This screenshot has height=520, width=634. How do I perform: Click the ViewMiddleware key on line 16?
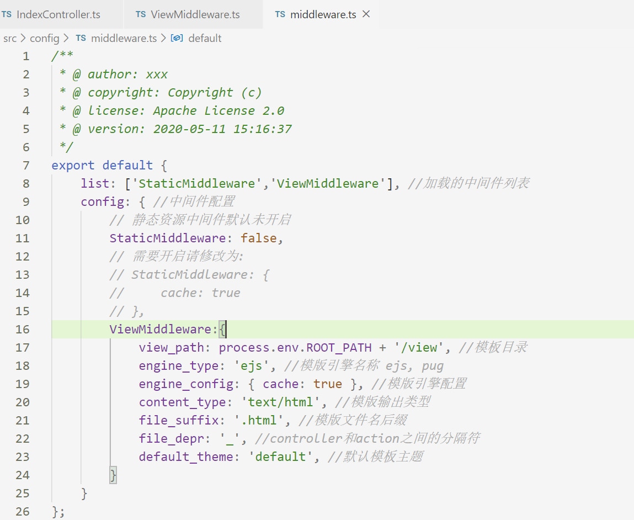tap(161, 330)
